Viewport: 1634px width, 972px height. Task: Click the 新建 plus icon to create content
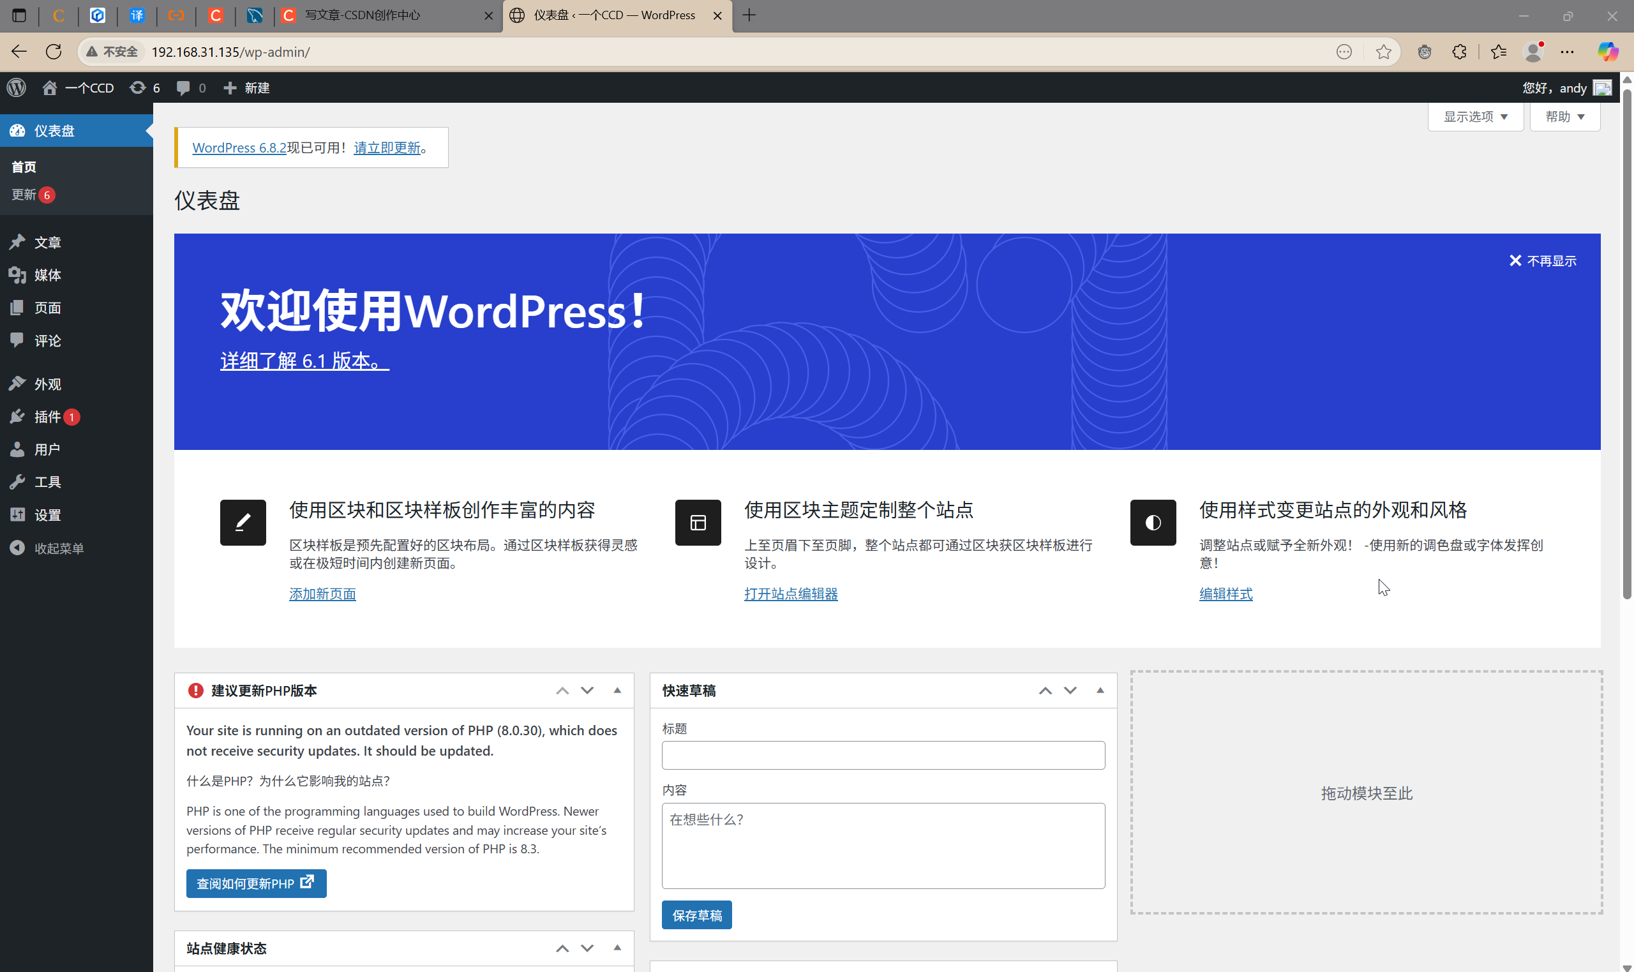pyautogui.click(x=230, y=87)
